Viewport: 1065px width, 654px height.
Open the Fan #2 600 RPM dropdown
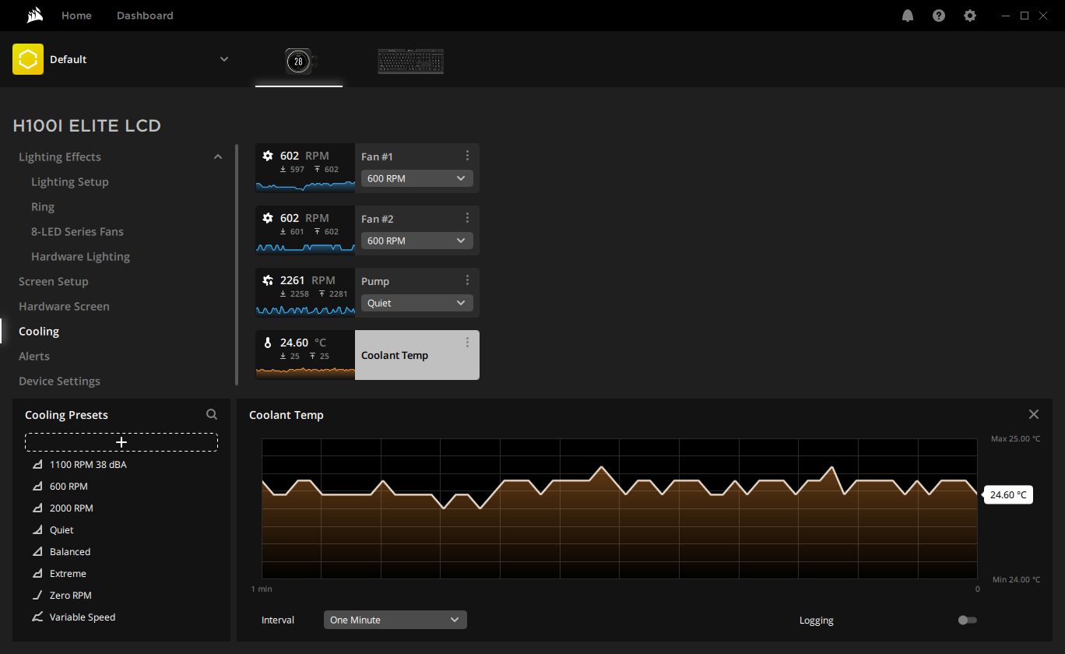pos(417,241)
